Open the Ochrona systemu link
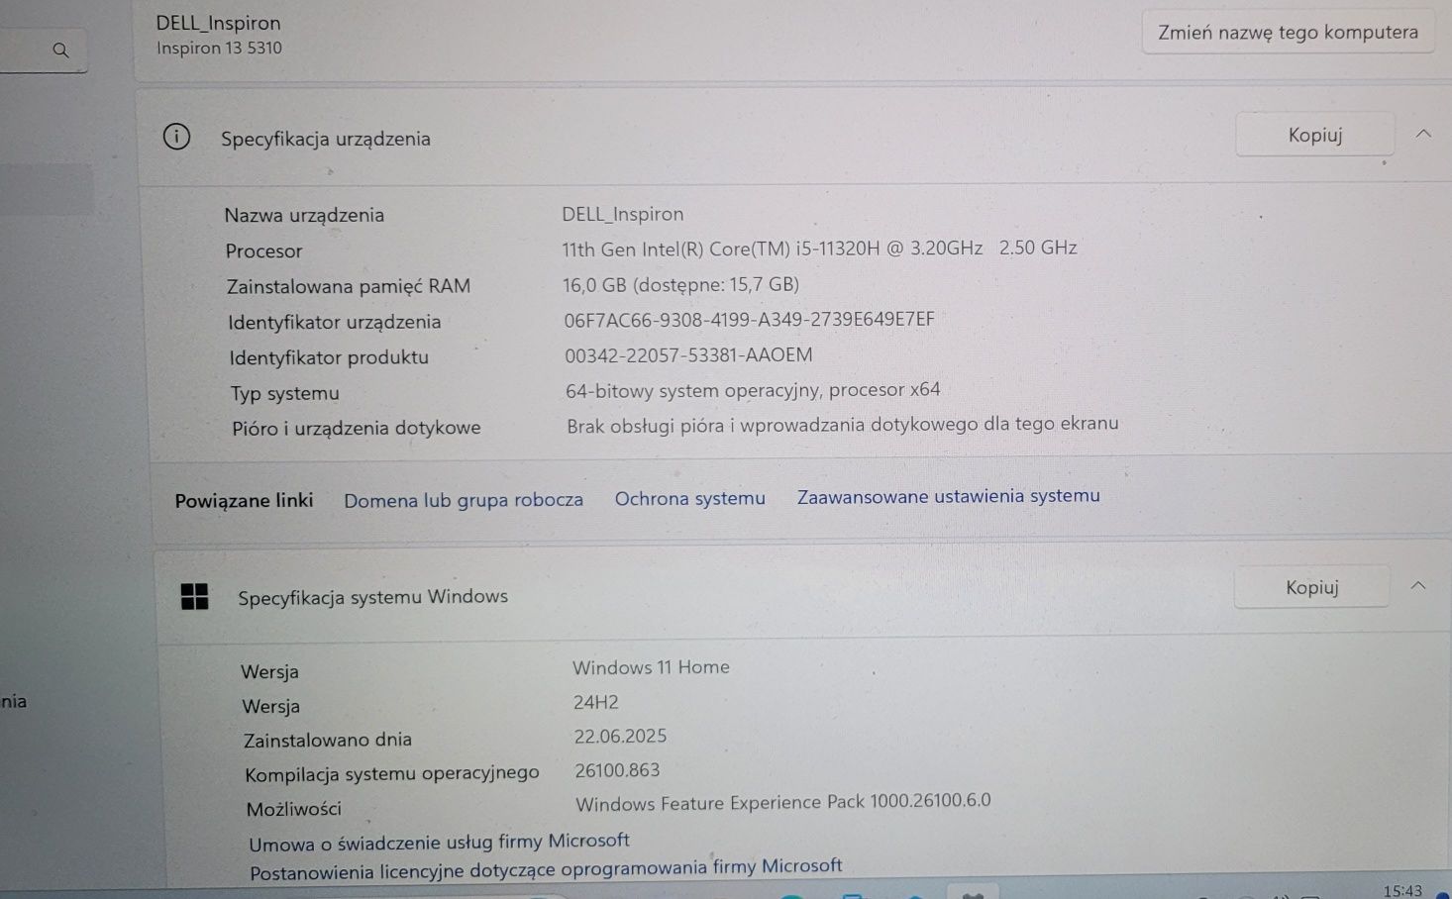 [690, 498]
